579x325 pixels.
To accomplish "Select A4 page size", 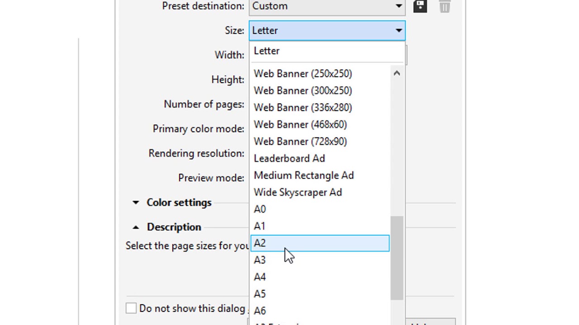I will (319, 277).
